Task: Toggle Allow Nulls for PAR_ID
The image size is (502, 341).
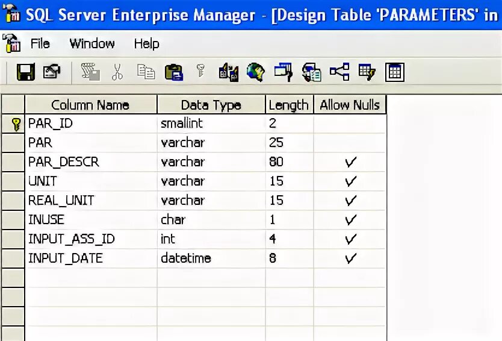Action: (350, 124)
